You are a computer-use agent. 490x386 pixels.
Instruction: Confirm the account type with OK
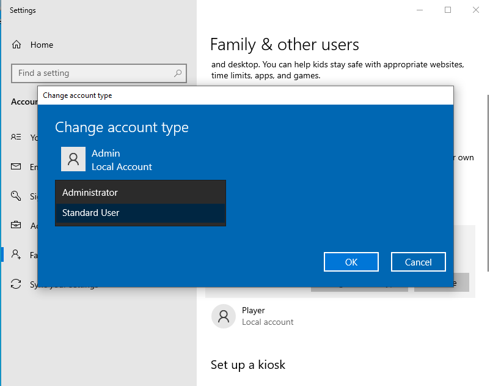pos(351,262)
